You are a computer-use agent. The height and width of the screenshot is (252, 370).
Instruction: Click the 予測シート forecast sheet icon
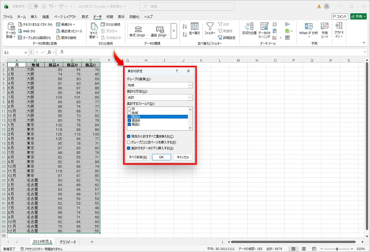tap(324, 30)
